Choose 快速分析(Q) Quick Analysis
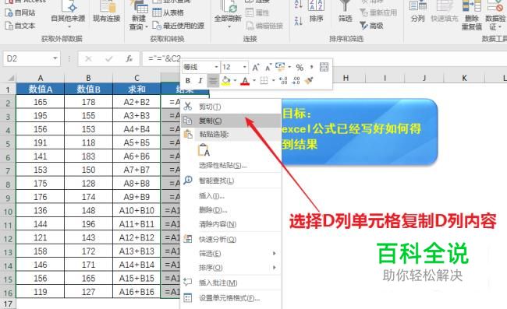This screenshot has height=309, width=507. coord(231,239)
